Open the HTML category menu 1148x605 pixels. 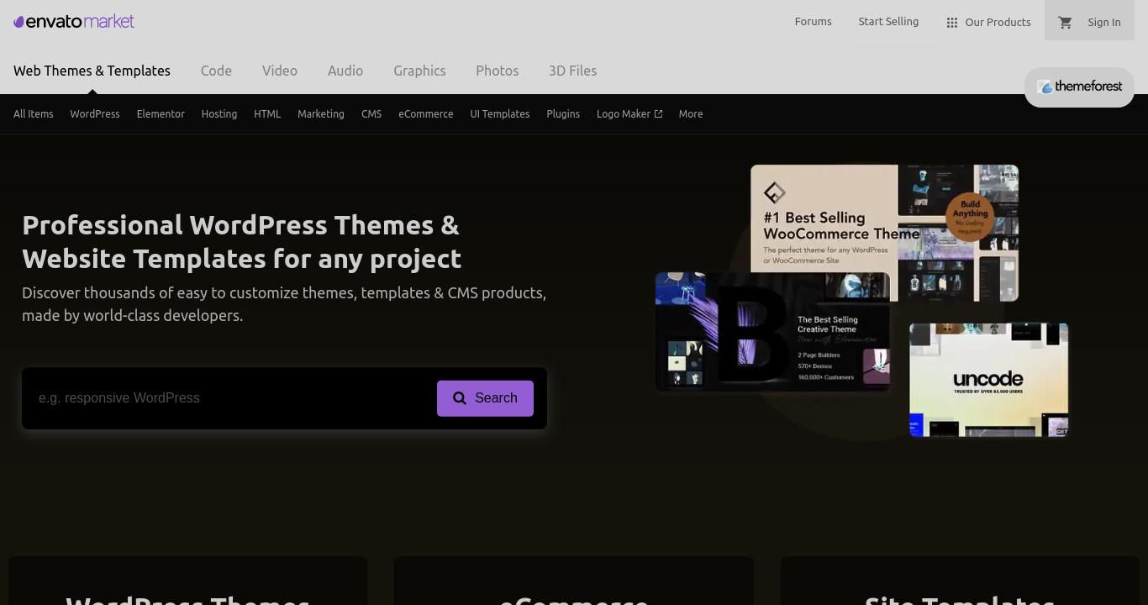click(x=267, y=114)
